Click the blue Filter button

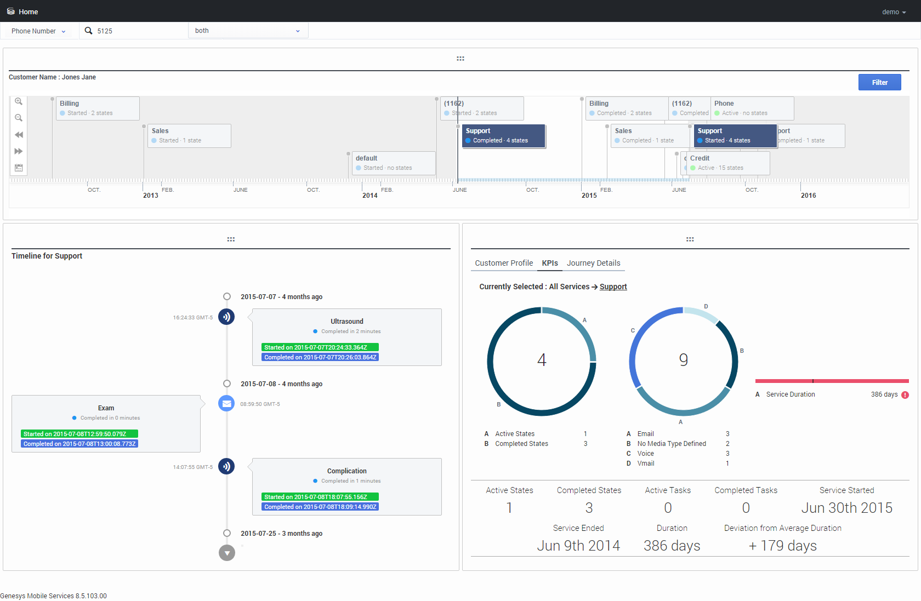click(879, 82)
